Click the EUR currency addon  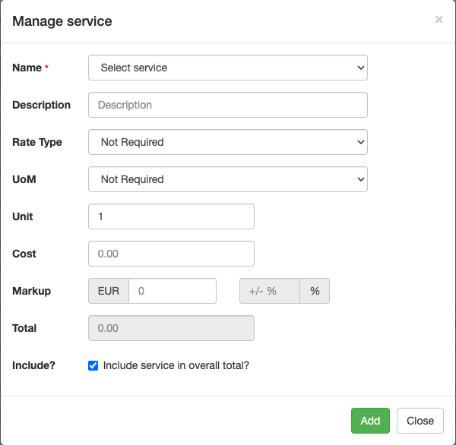(109, 291)
